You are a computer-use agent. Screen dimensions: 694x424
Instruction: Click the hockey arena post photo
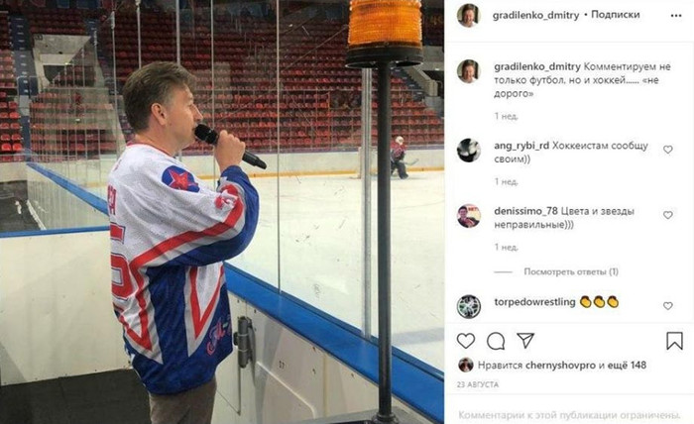point(222,212)
